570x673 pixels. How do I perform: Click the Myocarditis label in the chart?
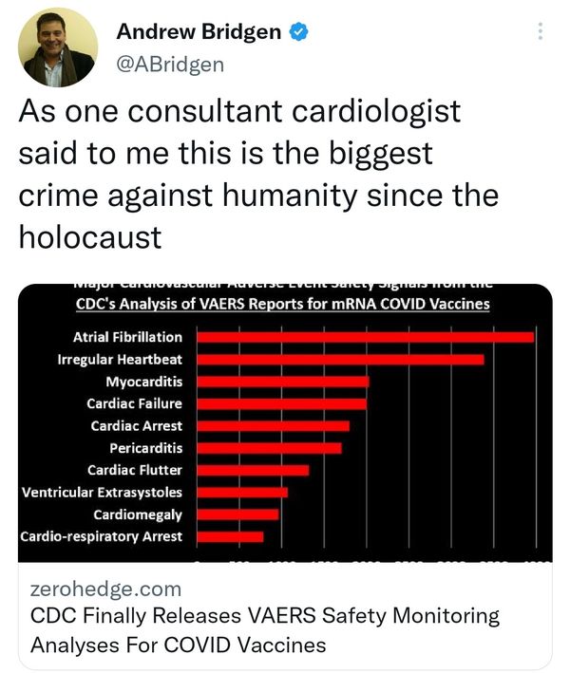click(x=143, y=382)
